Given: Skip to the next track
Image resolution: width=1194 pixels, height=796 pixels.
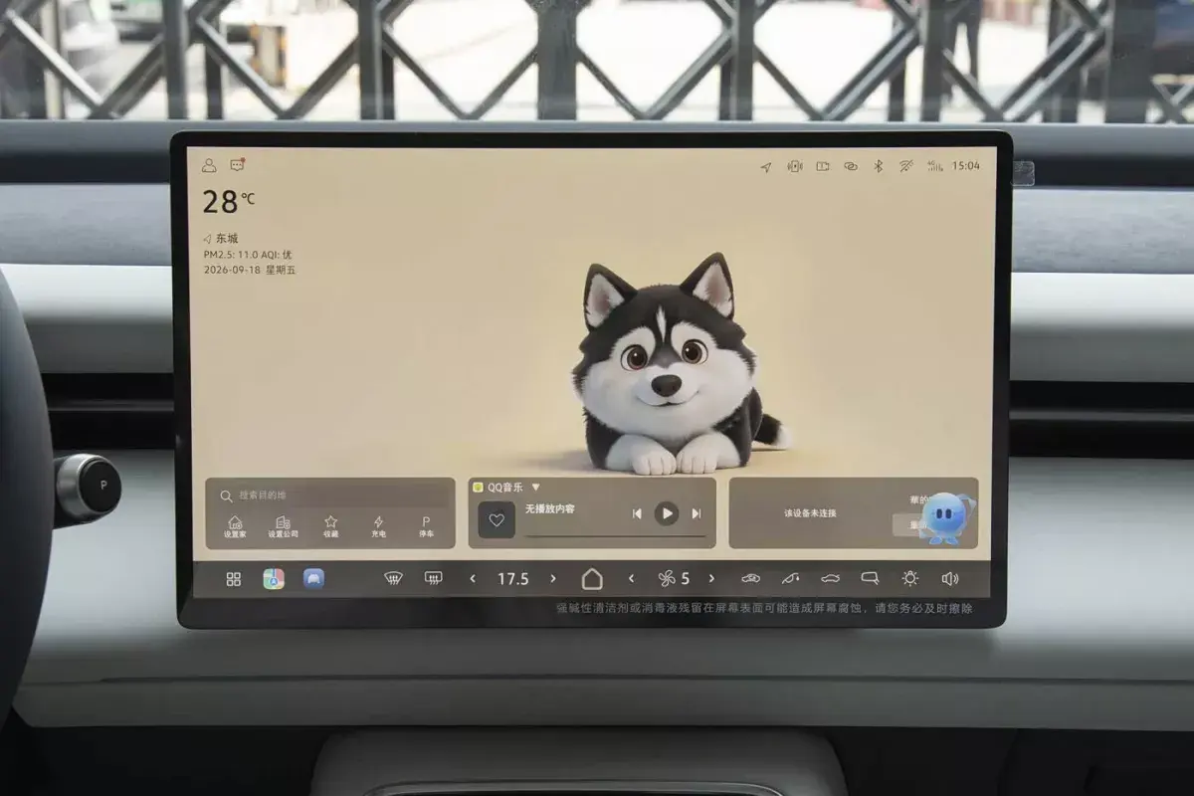Looking at the screenshot, I should [696, 513].
